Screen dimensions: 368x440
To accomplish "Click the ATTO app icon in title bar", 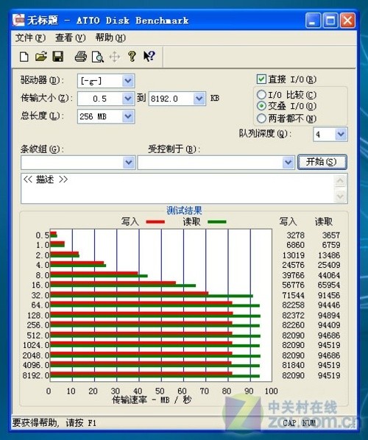I will pos(18,21).
